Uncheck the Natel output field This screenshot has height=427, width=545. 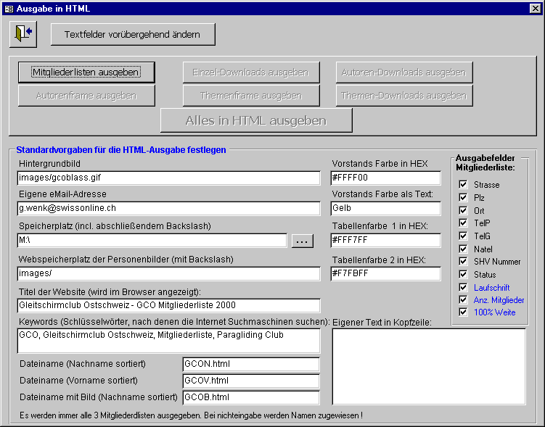tap(463, 249)
